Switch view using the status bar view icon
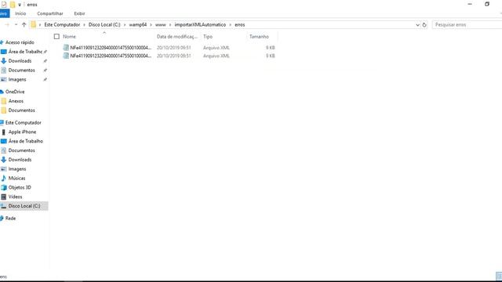Image resolution: width=502 pixels, height=282 pixels. tap(499, 276)
